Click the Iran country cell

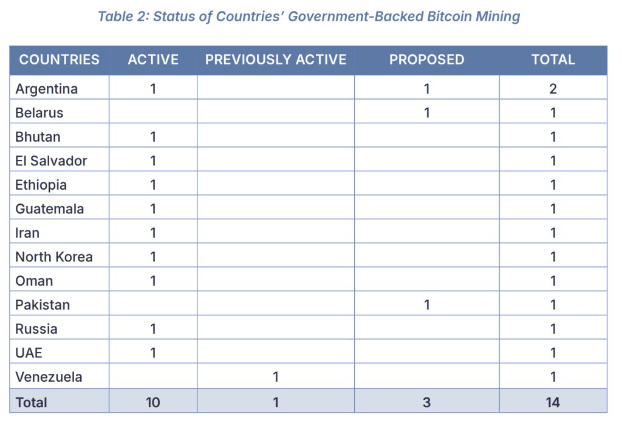coord(27,233)
